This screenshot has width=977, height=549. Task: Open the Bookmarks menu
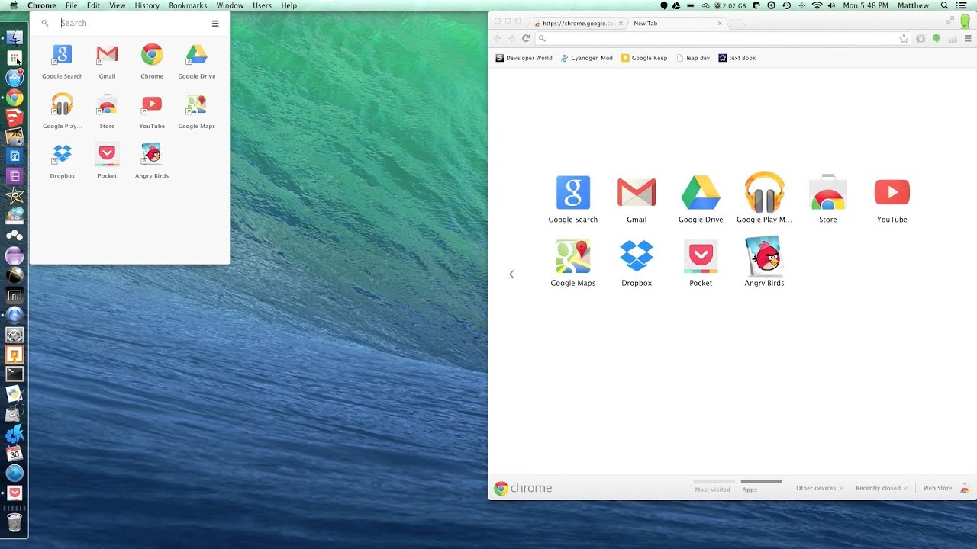[x=188, y=5]
